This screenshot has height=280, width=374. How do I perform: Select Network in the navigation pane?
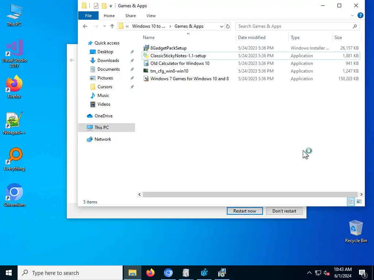(103, 139)
